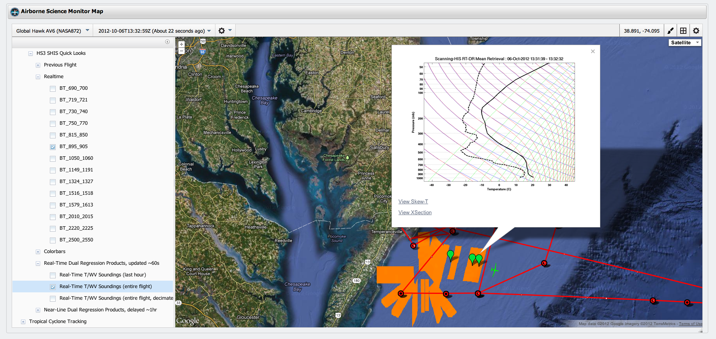Open the timestamp dropdown in toolbar

[x=154, y=31]
